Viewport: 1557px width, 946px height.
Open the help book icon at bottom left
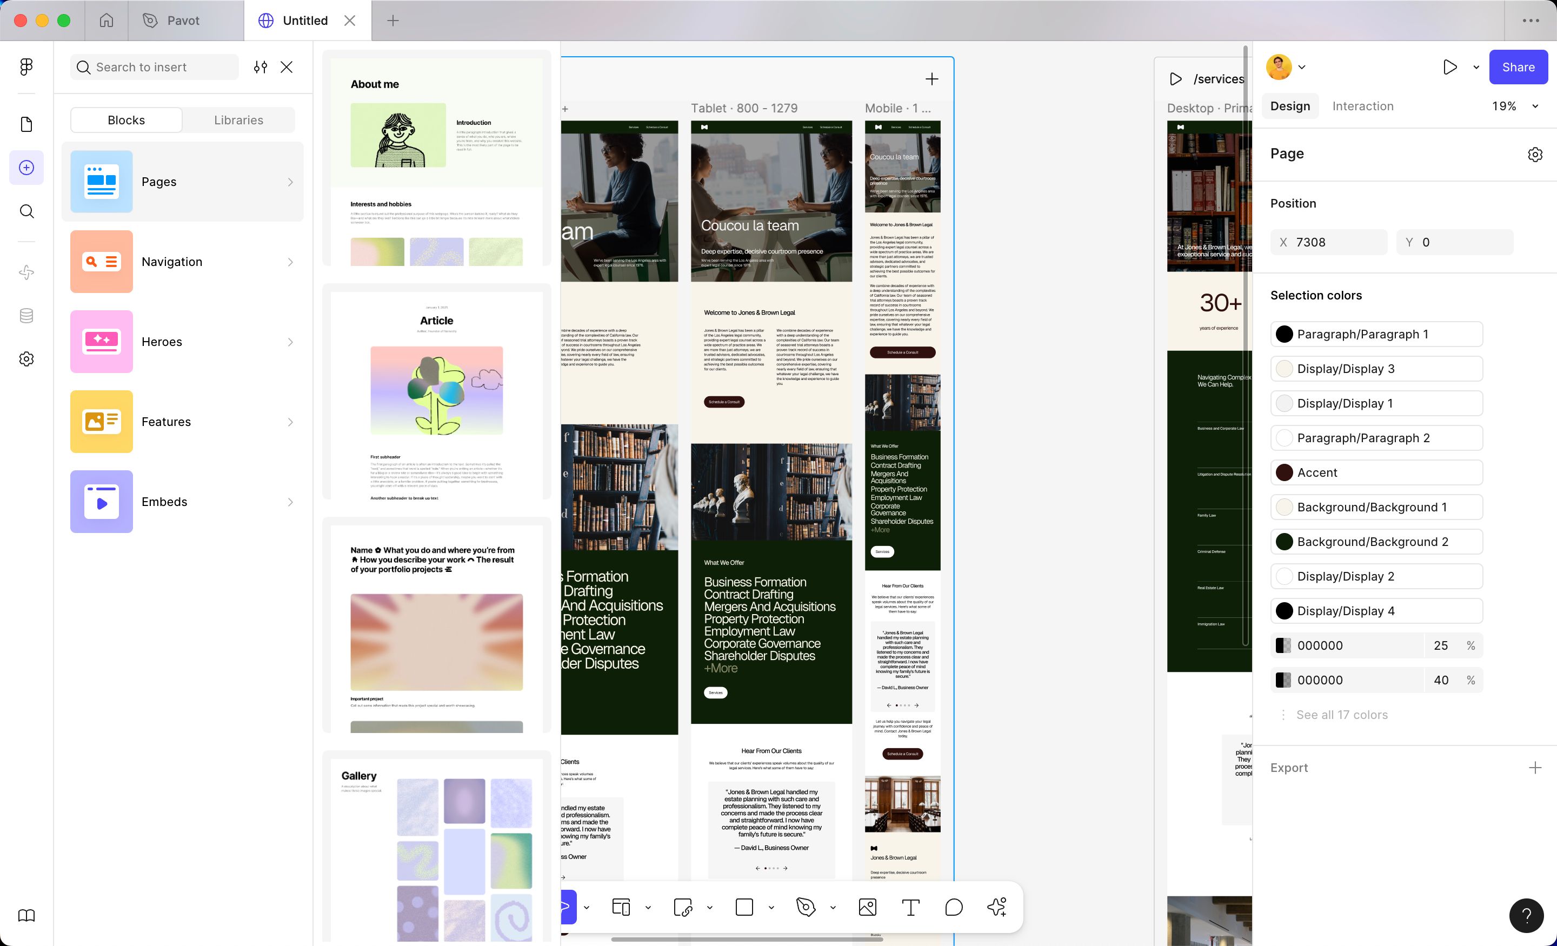point(26,916)
